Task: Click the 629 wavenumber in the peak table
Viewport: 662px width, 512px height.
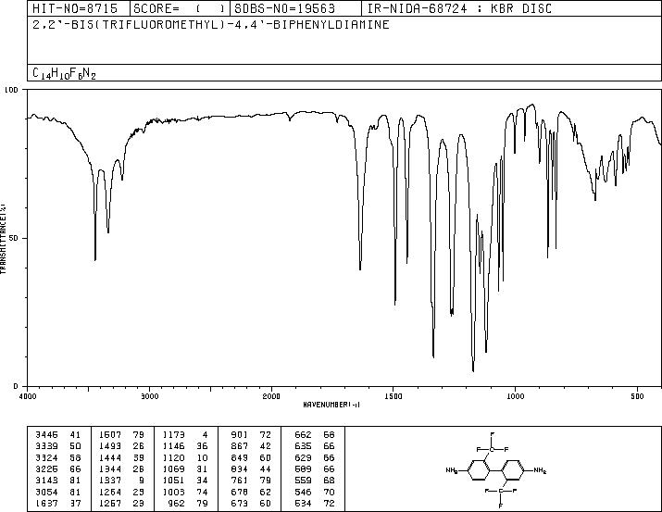Action: tap(303, 457)
